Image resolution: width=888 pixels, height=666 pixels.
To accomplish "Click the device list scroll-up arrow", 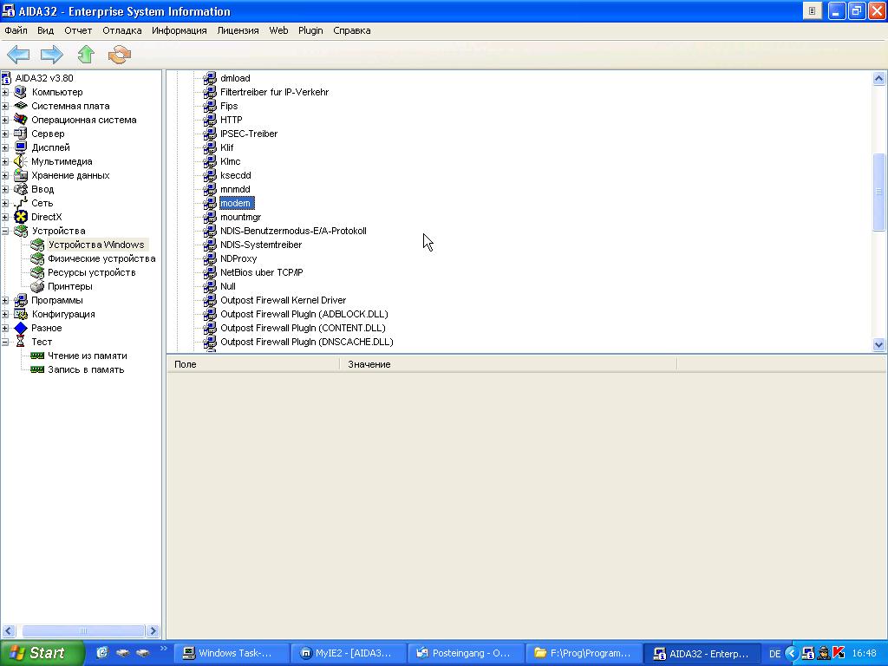I will pos(878,78).
